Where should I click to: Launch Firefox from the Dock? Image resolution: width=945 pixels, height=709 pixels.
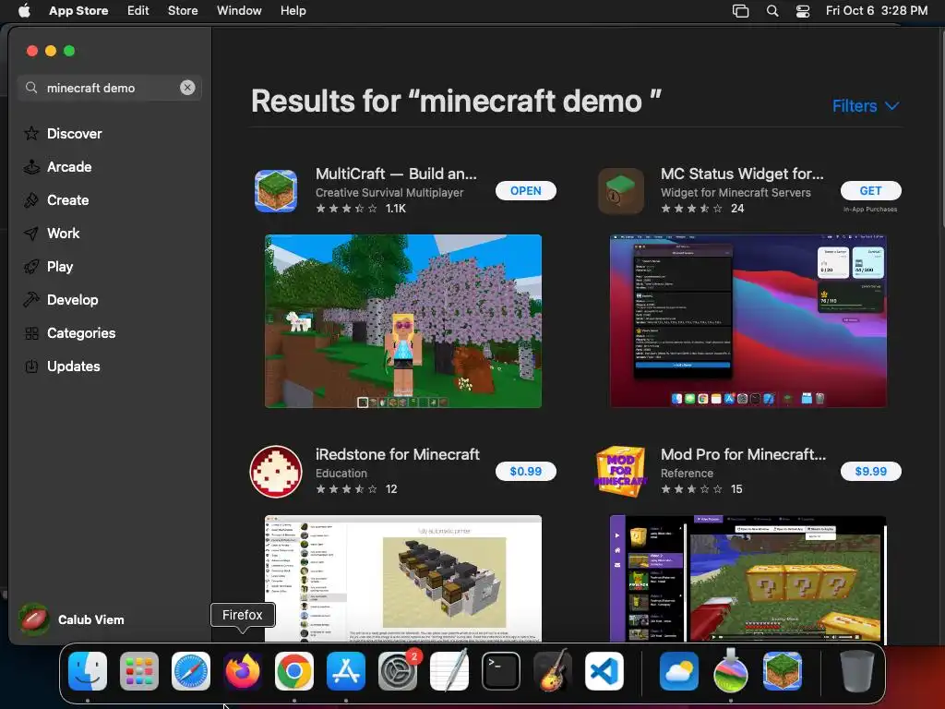click(243, 671)
